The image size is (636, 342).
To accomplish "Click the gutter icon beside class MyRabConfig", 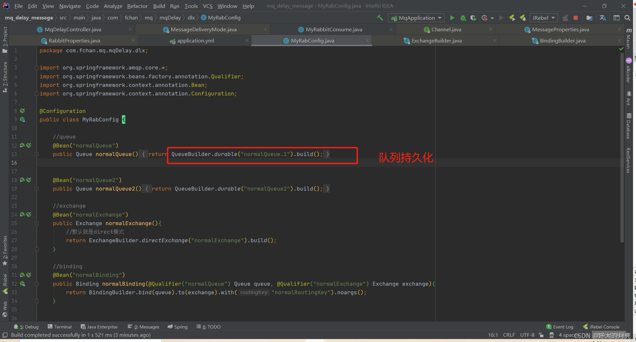I will coord(22,119).
